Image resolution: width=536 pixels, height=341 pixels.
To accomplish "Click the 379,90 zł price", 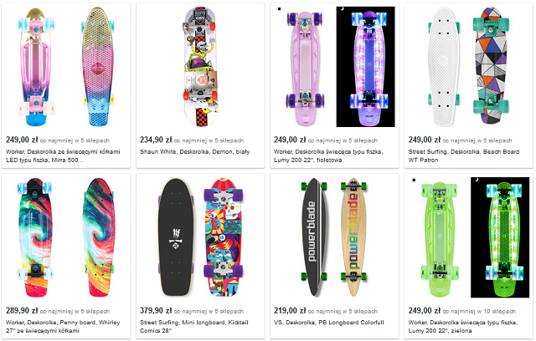I will tap(157, 309).
